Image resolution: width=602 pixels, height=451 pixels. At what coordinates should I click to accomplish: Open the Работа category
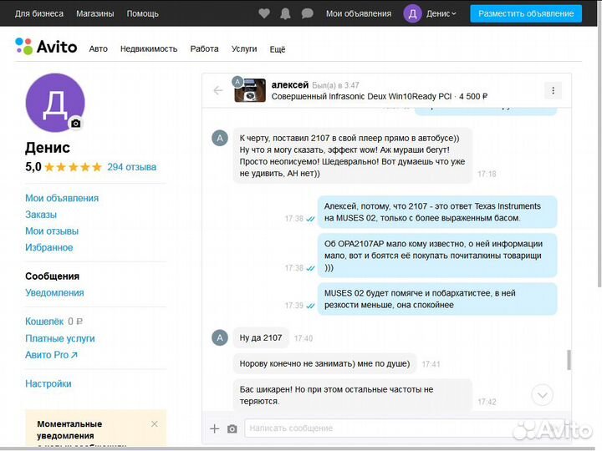(x=204, y=49)
